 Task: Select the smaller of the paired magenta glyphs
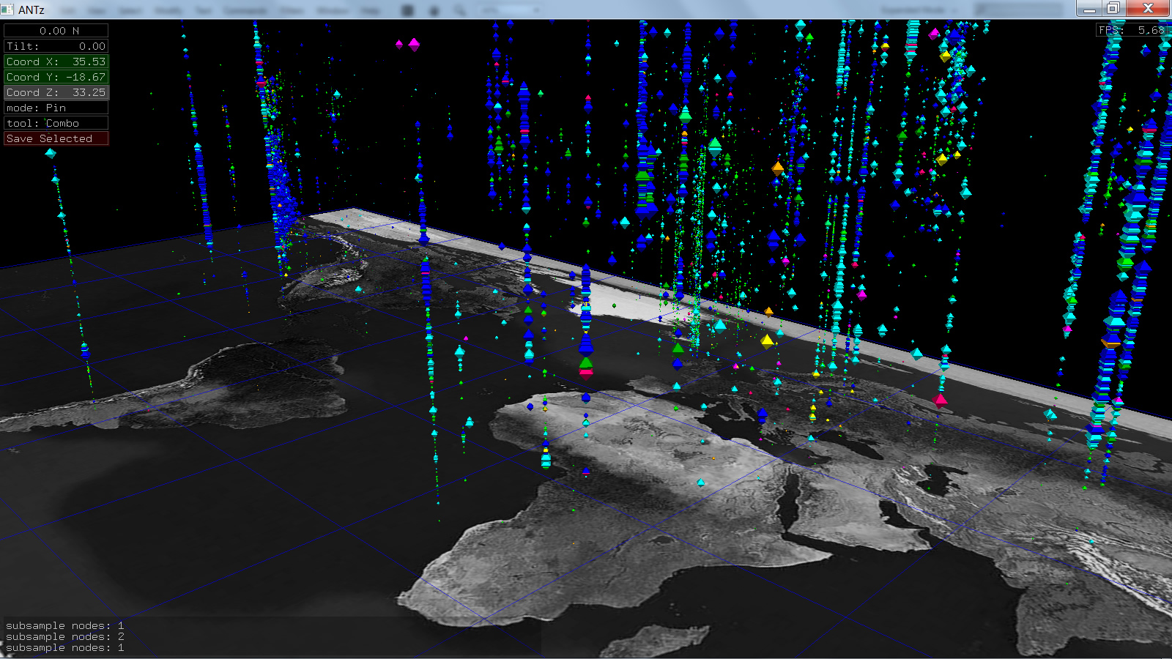click(x=399, y=44)
